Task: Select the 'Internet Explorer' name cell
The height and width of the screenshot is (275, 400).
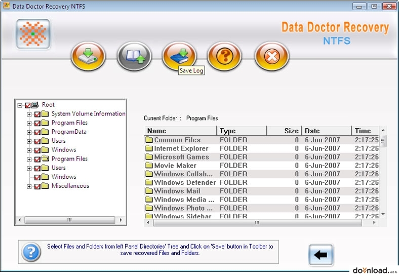Action: click(181, 148)
